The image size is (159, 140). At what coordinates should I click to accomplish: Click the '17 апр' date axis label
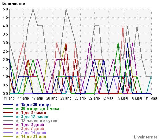(37, 98)
